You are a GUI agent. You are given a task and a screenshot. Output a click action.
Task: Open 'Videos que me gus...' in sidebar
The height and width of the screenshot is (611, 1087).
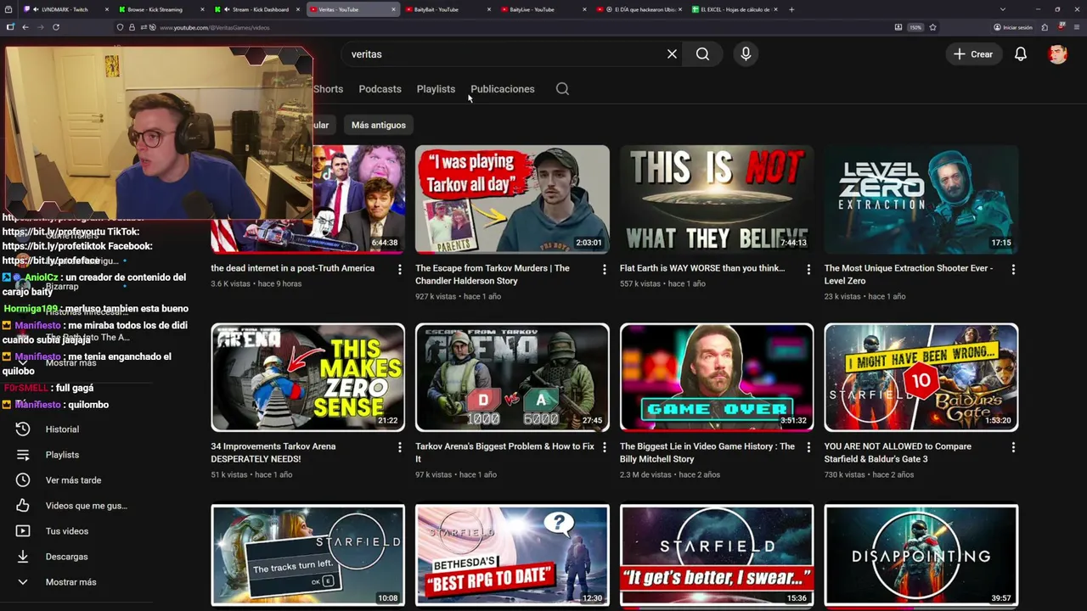click(86, 506)
